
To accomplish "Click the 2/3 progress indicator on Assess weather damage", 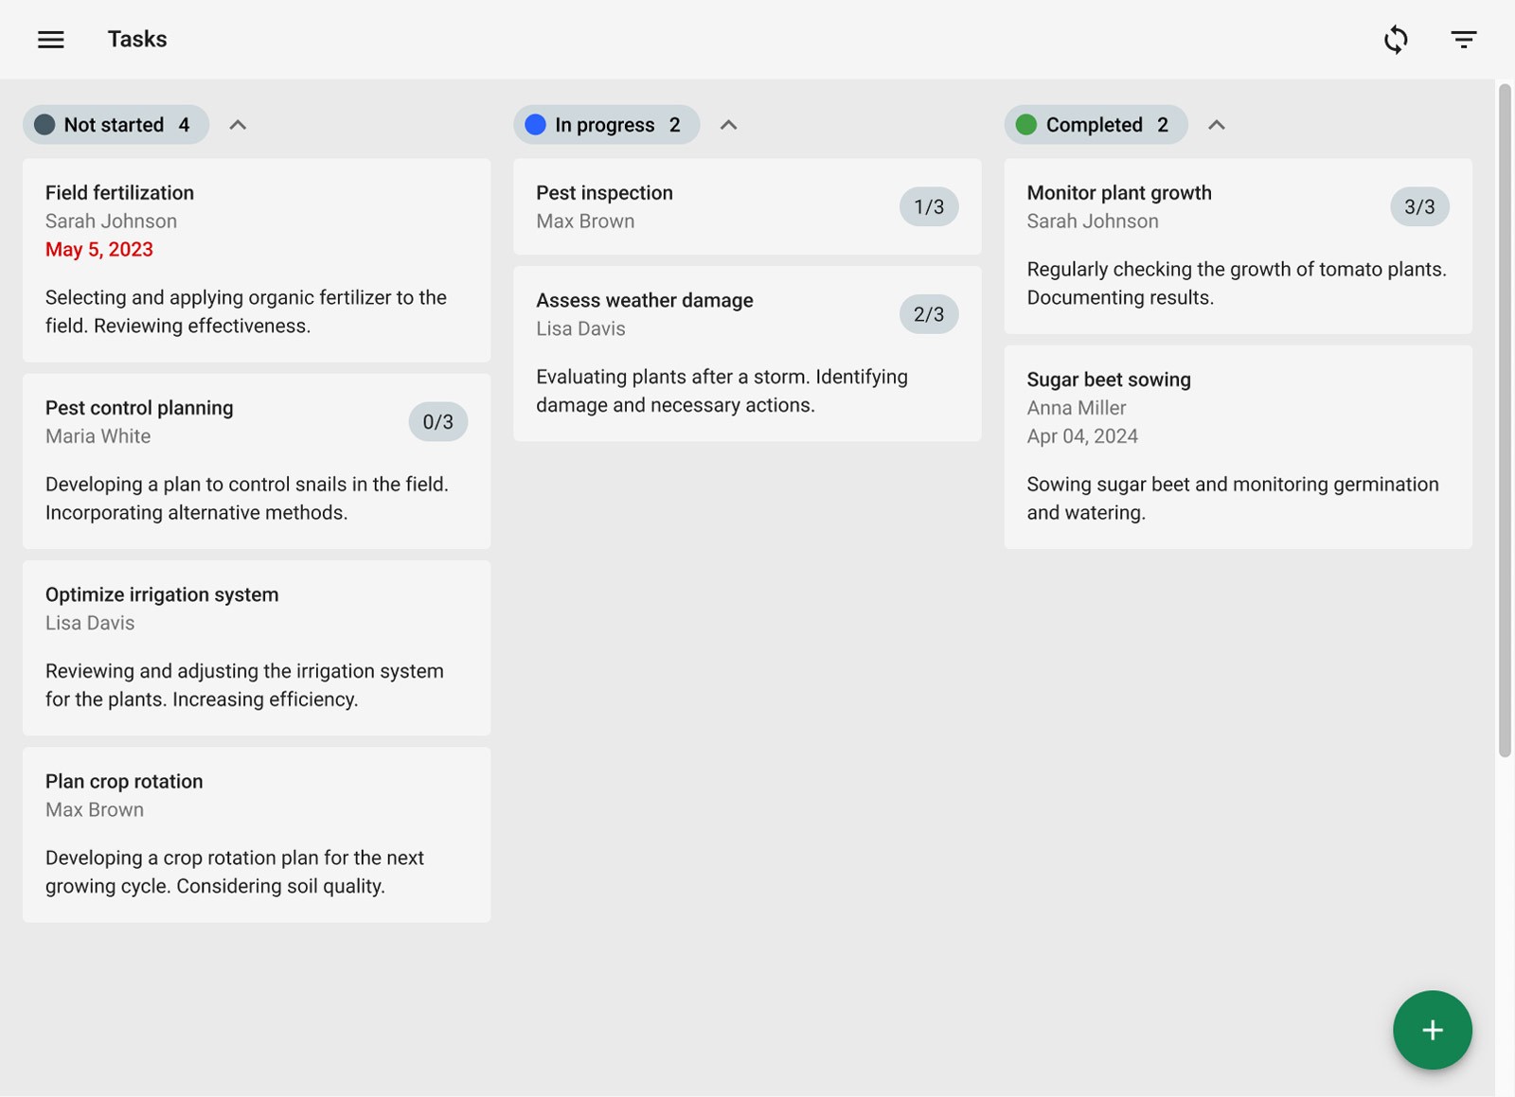I will (928, 313).
